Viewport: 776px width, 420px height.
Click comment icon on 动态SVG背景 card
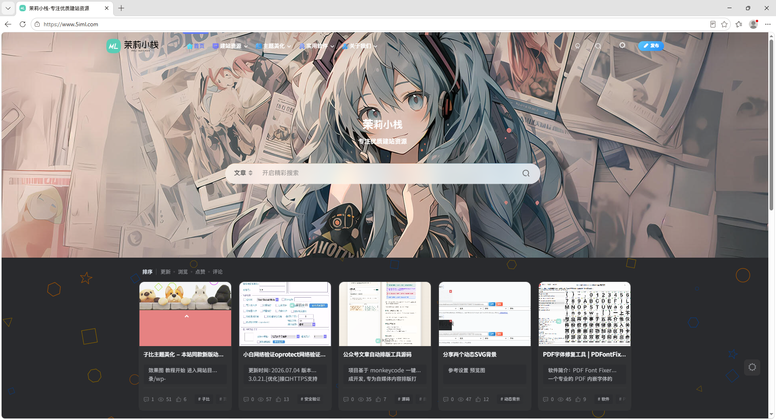[446, 399]
